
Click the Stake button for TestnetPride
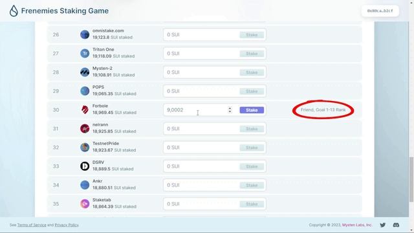252,148
